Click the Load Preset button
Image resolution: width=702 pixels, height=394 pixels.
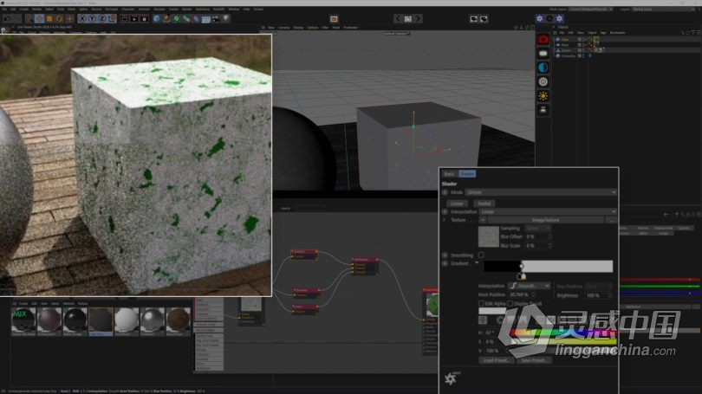496,360
